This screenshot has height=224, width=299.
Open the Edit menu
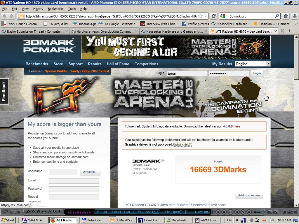click(x=15, y=9)
